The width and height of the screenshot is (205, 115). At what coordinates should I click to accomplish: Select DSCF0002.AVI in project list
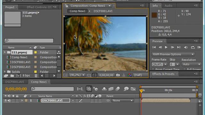click(21, 67)
